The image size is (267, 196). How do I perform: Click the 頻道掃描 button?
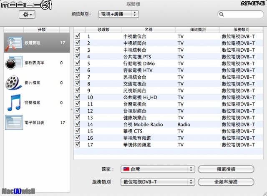[226, 169]
